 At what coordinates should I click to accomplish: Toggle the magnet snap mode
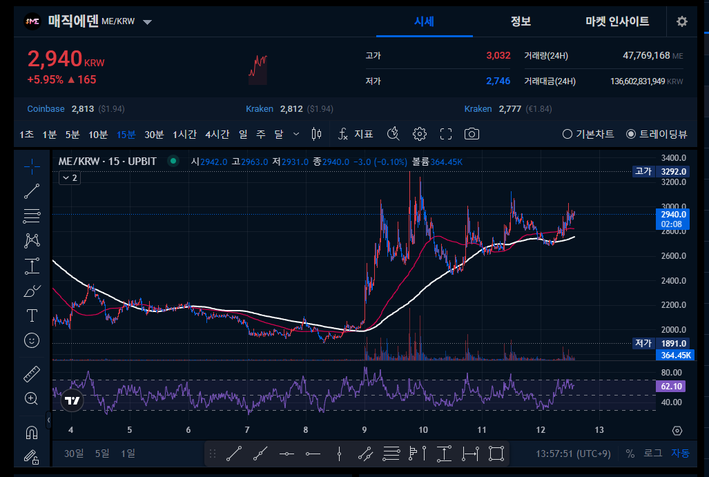click(x=32, y=433)
